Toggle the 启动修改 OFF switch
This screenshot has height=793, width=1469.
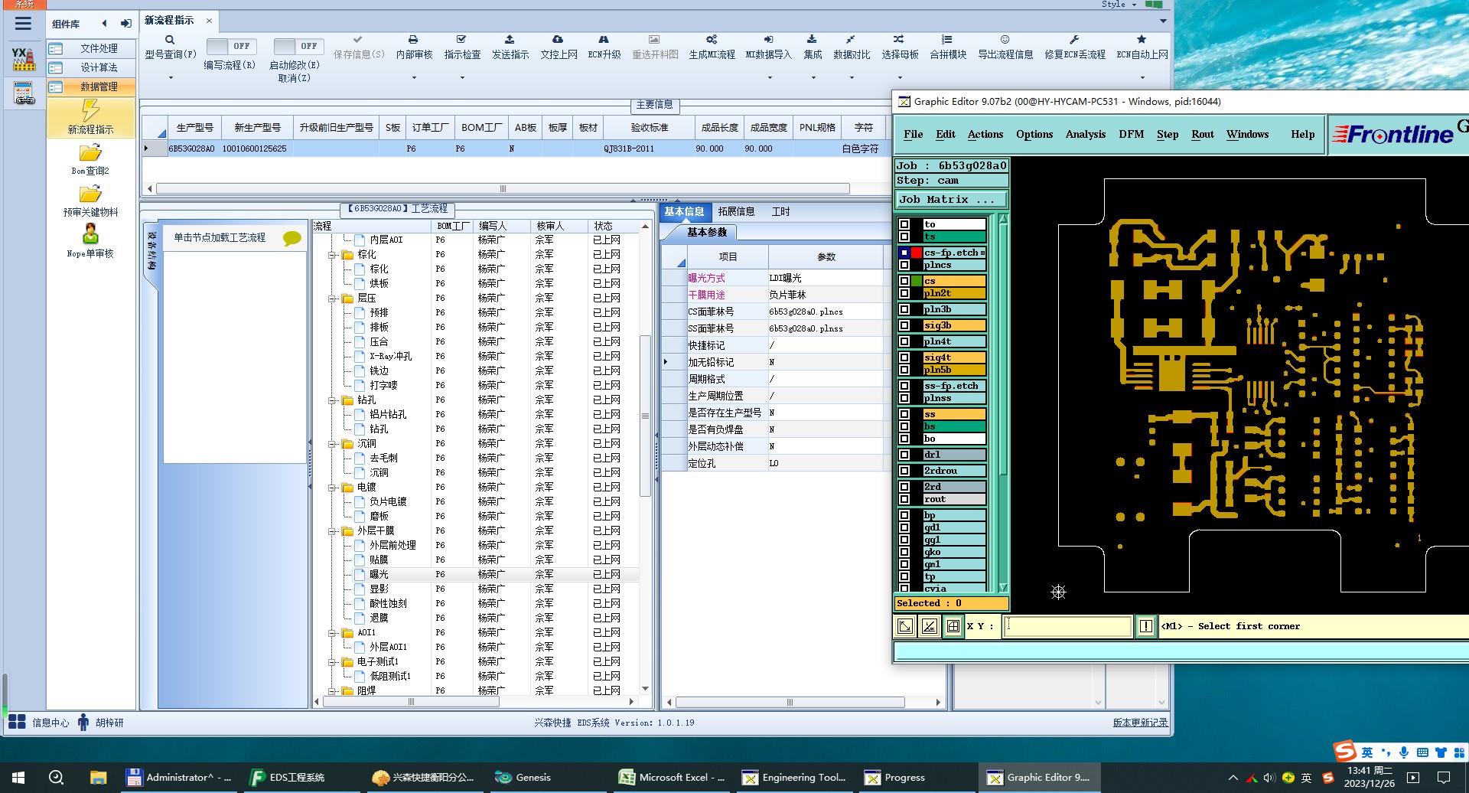click(298, 47)
